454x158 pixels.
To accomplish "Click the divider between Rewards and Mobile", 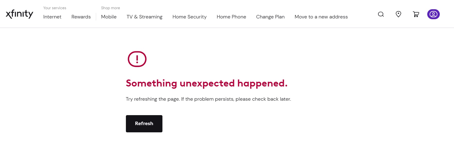I will 96,17.
